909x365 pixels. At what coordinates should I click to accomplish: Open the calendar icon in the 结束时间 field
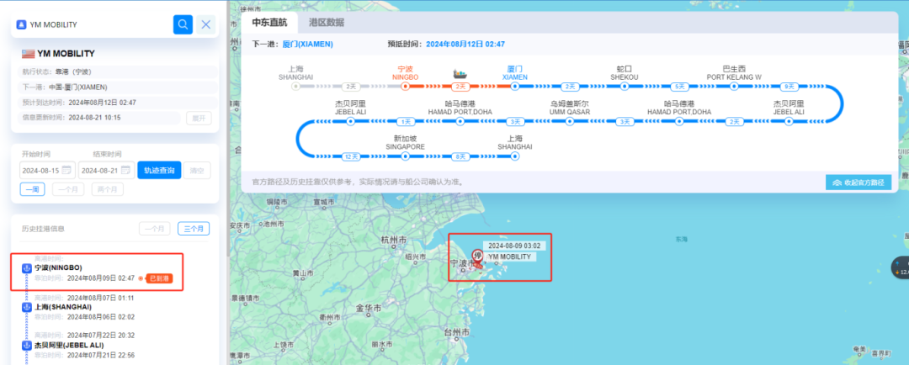[126, 171]
